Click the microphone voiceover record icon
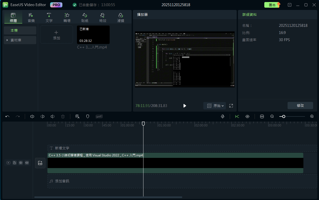Screen dimensions: 319x200 [x=223, y=116]
